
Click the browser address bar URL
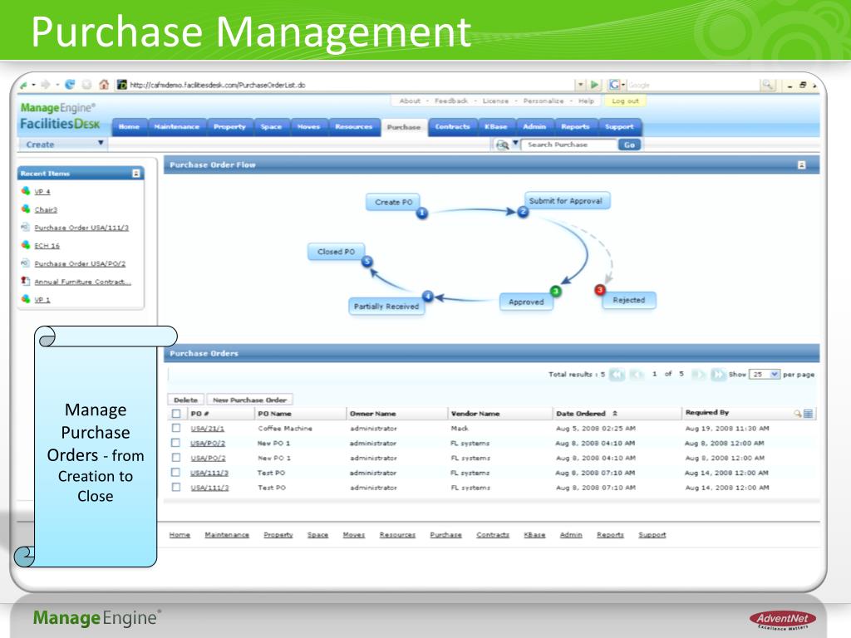[218, 86]
